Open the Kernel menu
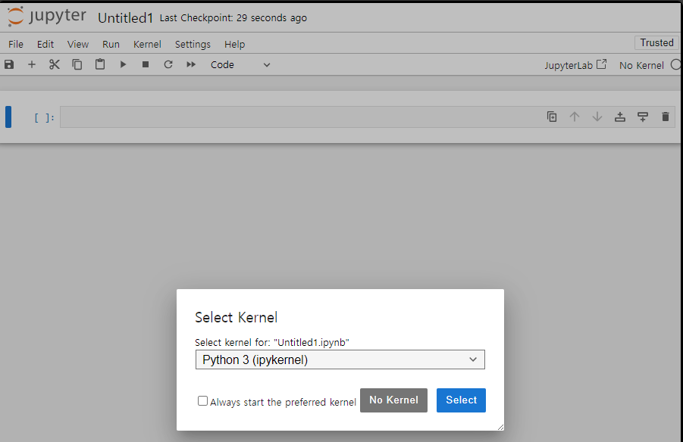 (x=147, y=45)
